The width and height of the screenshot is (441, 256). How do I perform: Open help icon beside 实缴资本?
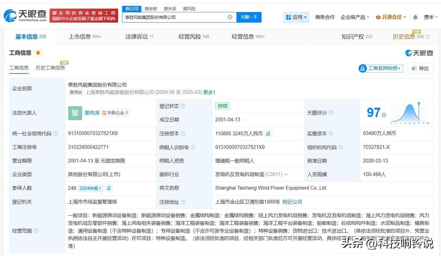coord(331,133)
